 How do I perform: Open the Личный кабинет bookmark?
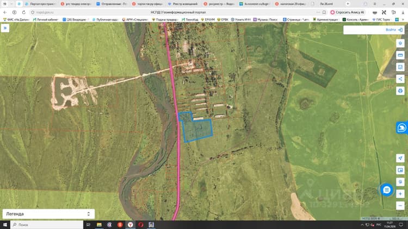click(x=46, y=20)
